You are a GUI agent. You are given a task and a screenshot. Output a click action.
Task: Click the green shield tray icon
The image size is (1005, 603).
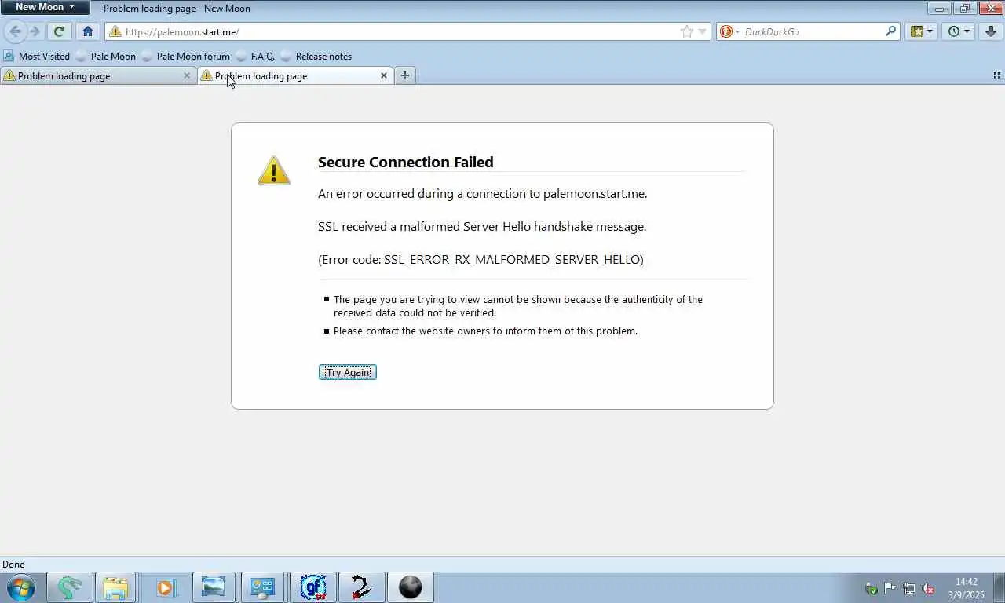click(871, 588)
